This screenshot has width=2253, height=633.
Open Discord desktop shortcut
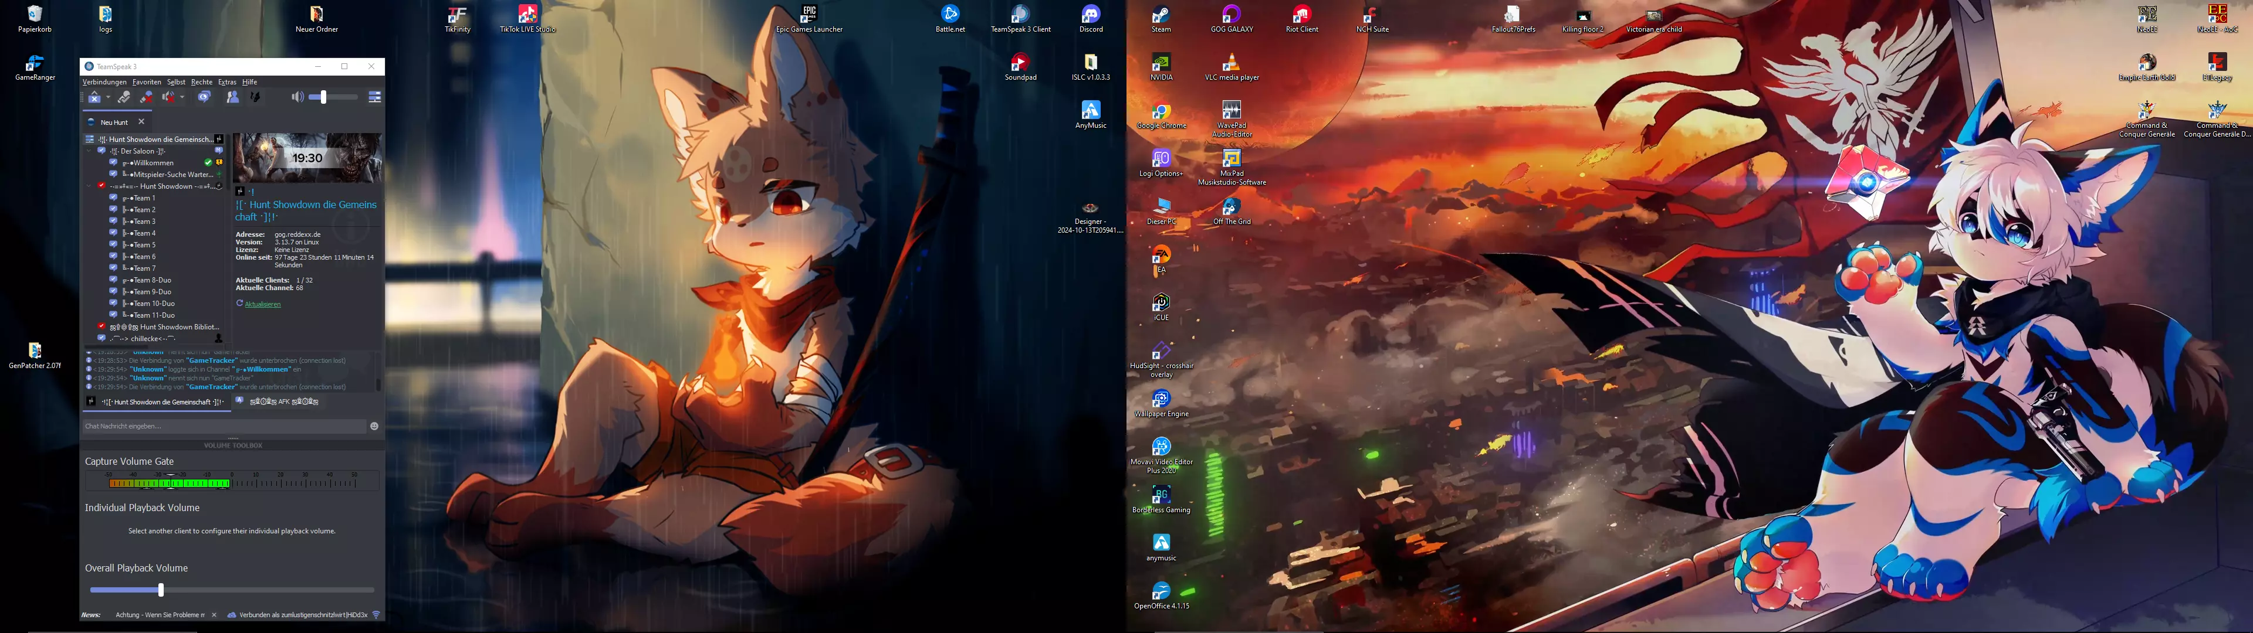click(1091, 19)
